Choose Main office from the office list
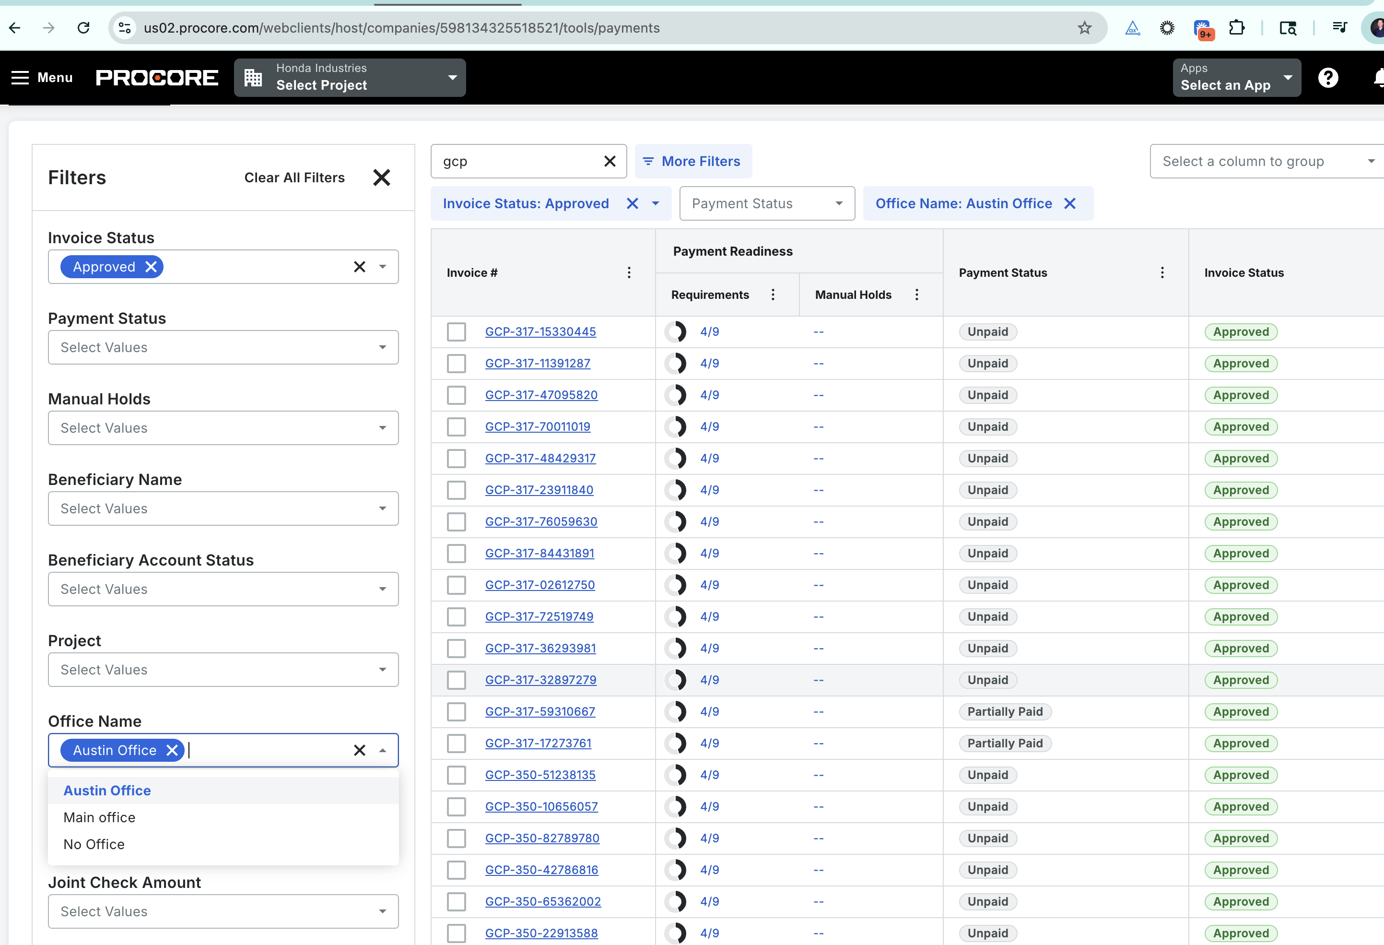1384x945 pixels. tap(99, 817)
